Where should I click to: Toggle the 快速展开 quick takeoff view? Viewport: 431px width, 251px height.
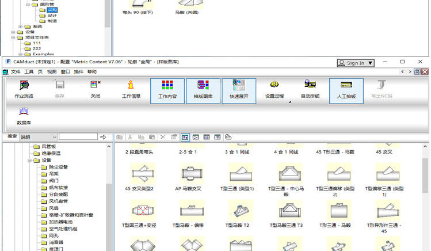tap(239, 91)
